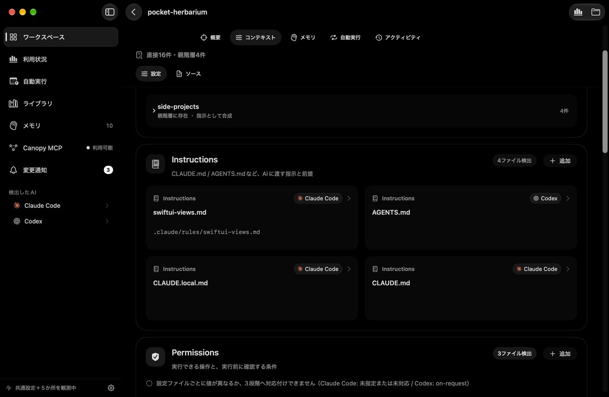Select the コンテキスト tab
Image resolution: width=609 pixels, height=397 pixels.
click(x=256, y=37)
